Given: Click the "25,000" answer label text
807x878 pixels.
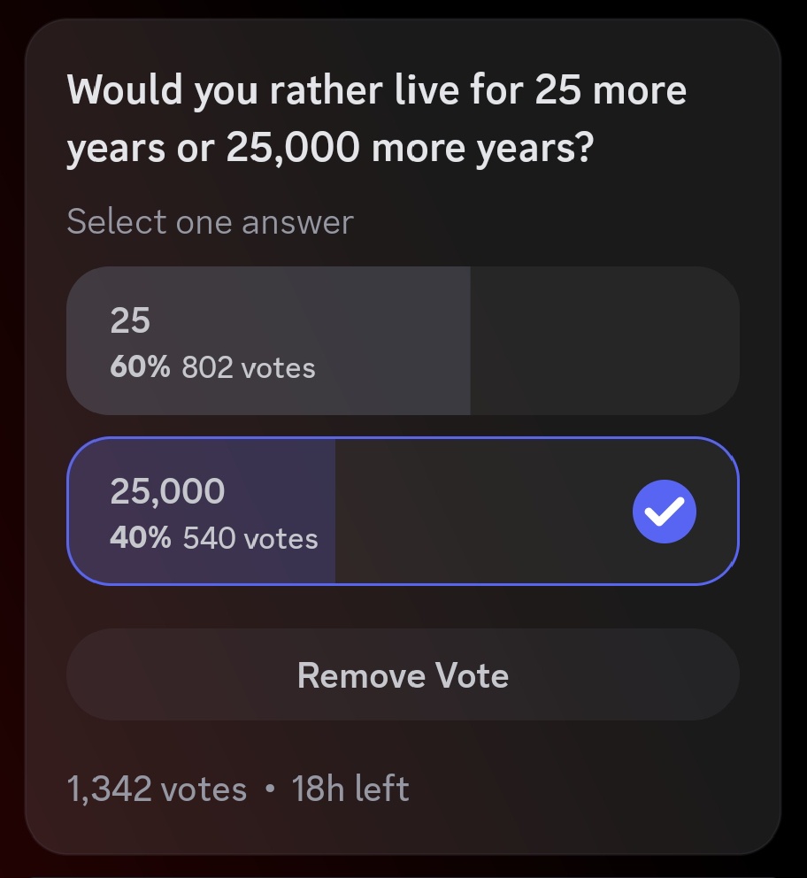Looking at the screenshot, I should tap(167, 491).
